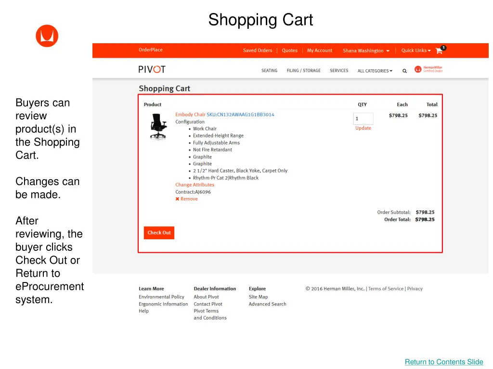Open Pivot Terms and Conditions
The width and height of the screenshot is (493, 369).
pos(210,314)
